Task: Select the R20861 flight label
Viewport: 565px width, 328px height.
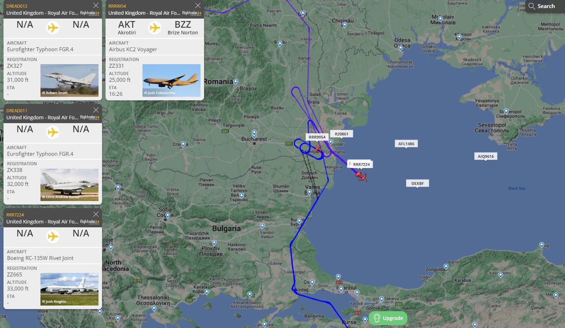Action: click(342, 134)
